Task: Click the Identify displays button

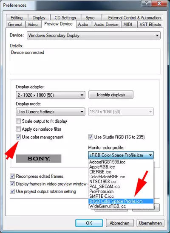Action: click(x=111, y=95)
